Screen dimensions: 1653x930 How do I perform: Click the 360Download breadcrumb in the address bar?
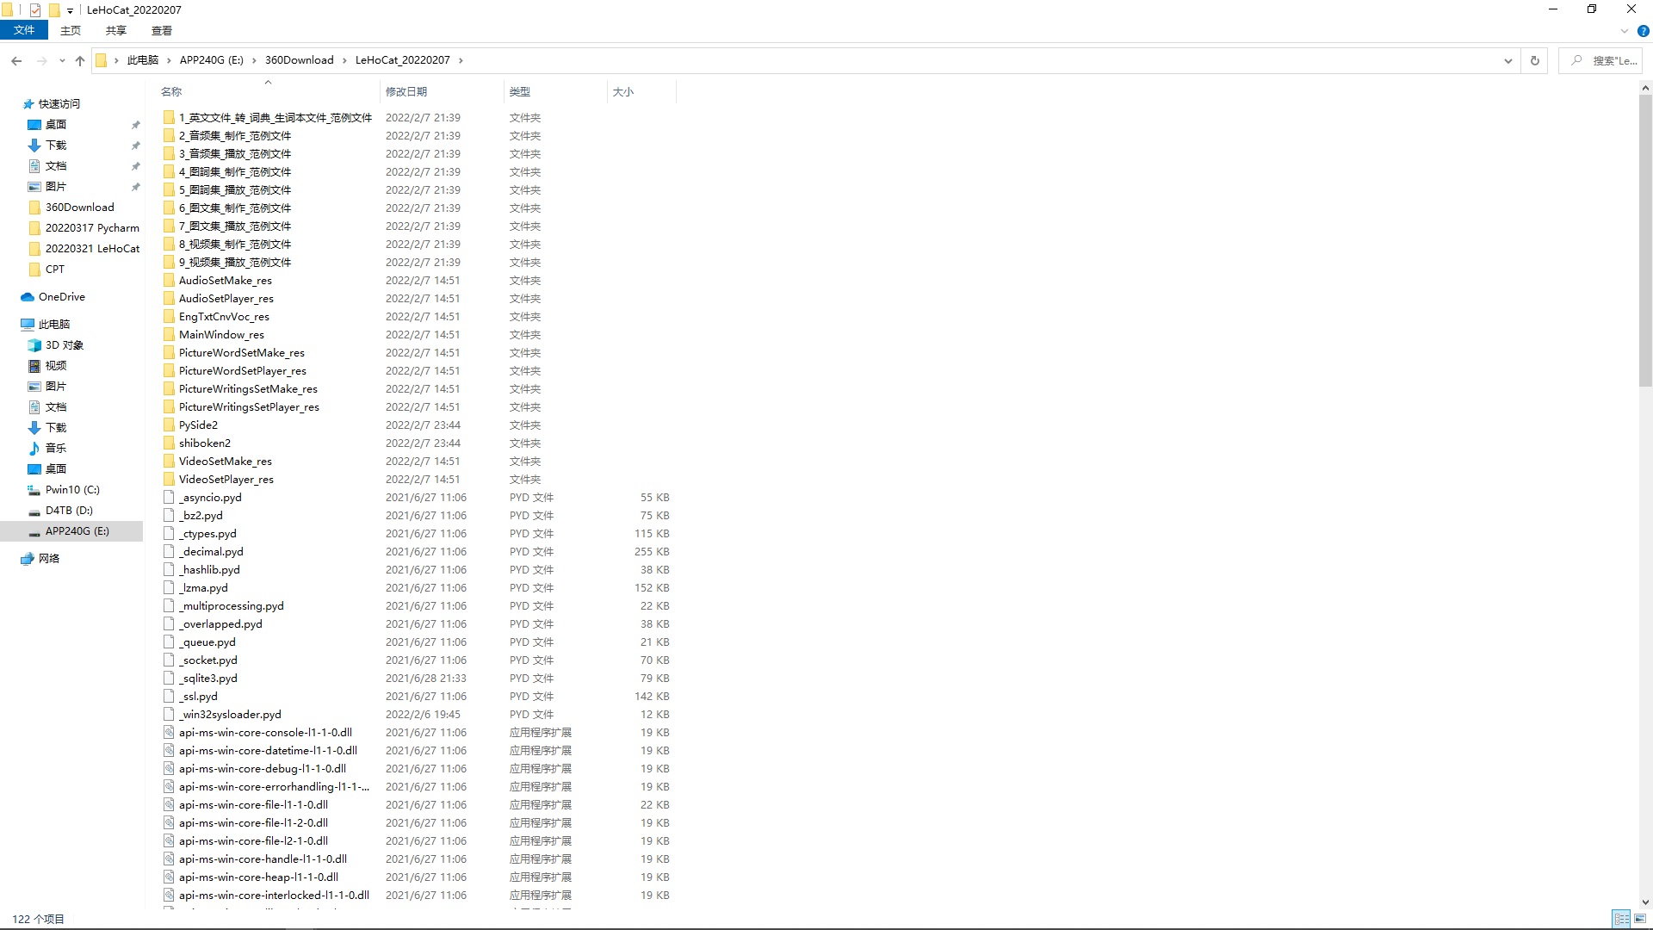pyautogui.click(x=299, y=60)
